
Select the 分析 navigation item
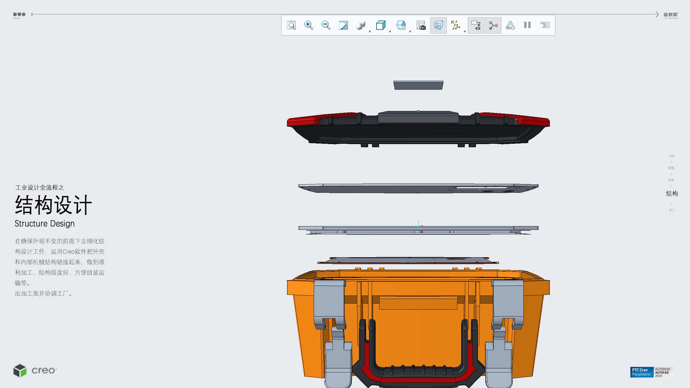[x=672, y=156]
